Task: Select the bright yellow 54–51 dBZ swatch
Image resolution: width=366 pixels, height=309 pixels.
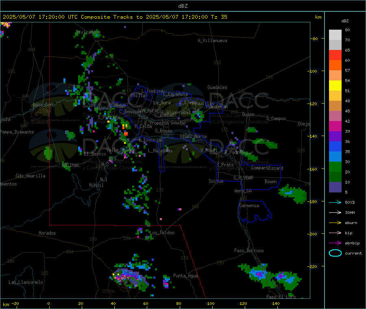Action: pos(335,86)
